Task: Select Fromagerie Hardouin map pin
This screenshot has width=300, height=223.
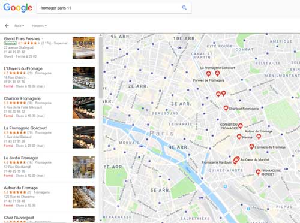Action: pyautogui.click(x=235, y=162)
